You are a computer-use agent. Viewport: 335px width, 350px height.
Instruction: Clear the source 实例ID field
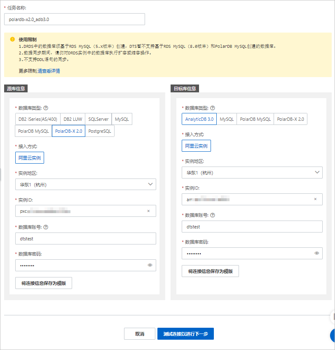click(148, 211)
